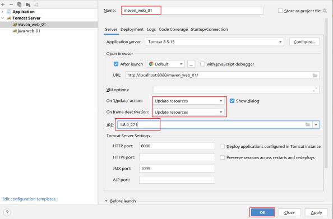Click the OK button
This screenshot has width=333, height=219.
[x=262, y=212]
